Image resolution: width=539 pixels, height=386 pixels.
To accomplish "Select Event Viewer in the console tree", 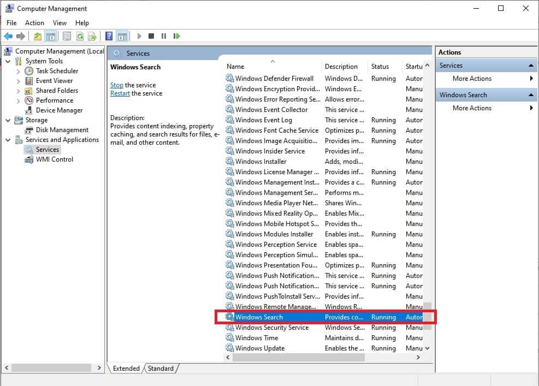I will coord(54,81).
